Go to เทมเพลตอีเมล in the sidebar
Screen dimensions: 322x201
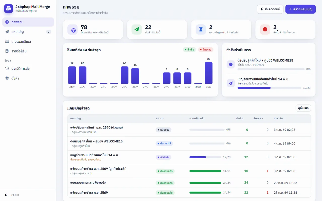click(28, 41)
